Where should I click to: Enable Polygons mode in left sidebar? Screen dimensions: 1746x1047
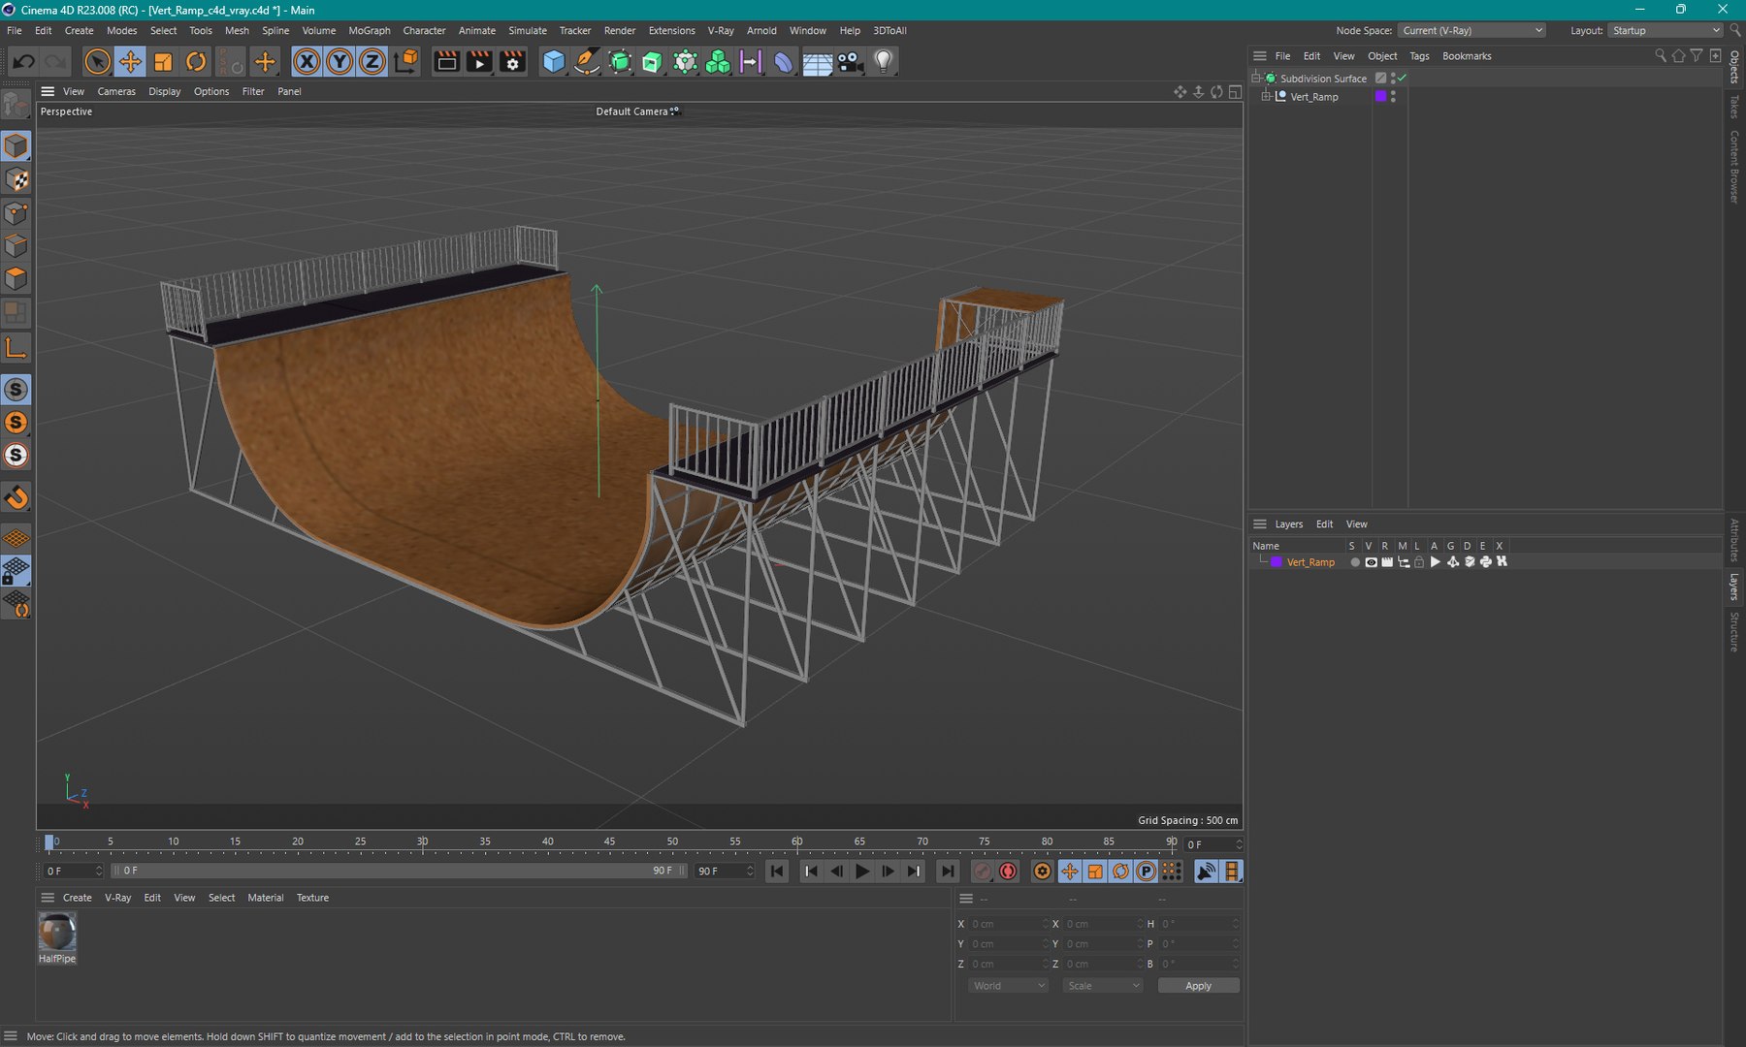[16, 279]
